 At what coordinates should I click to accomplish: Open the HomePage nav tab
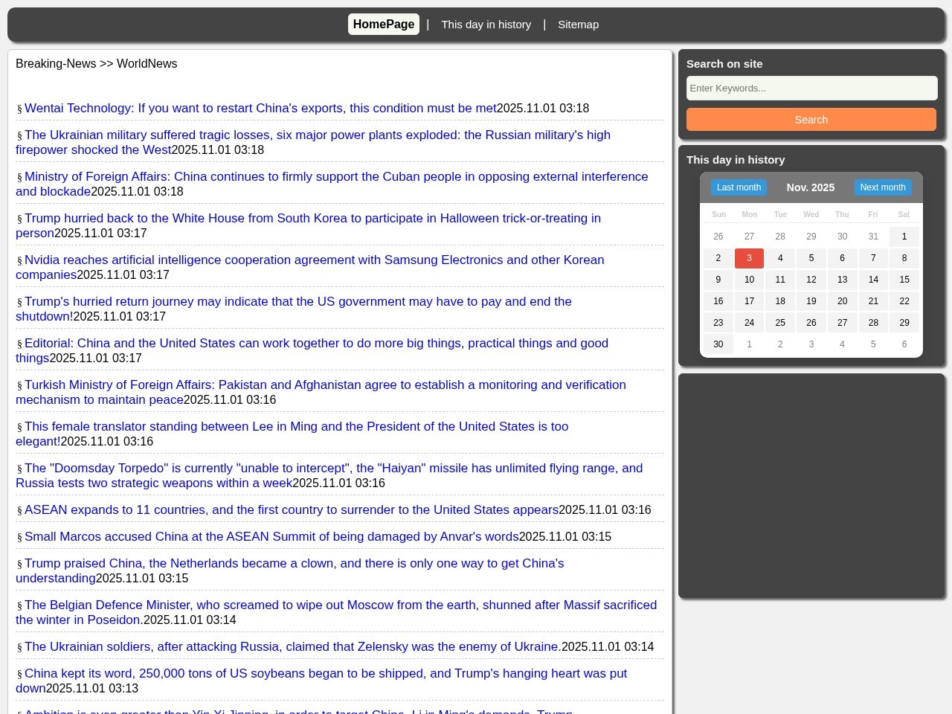click(383, 25)
